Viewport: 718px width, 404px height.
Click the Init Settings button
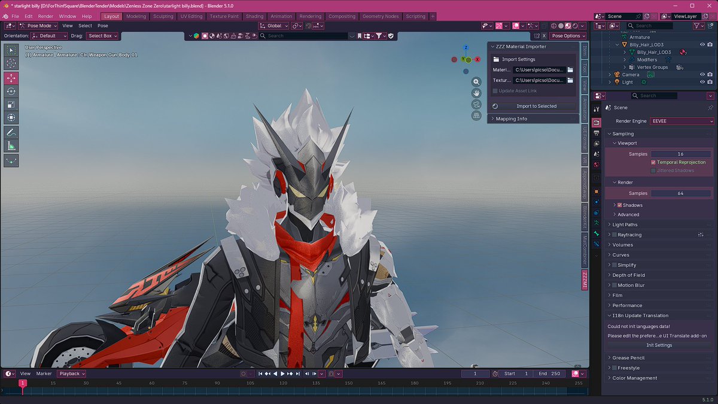659,345
